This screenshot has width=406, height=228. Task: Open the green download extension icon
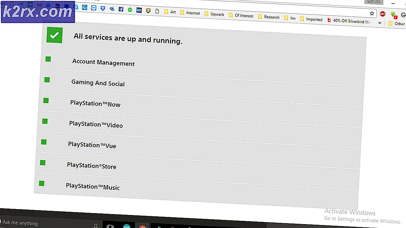click(393, 15)
